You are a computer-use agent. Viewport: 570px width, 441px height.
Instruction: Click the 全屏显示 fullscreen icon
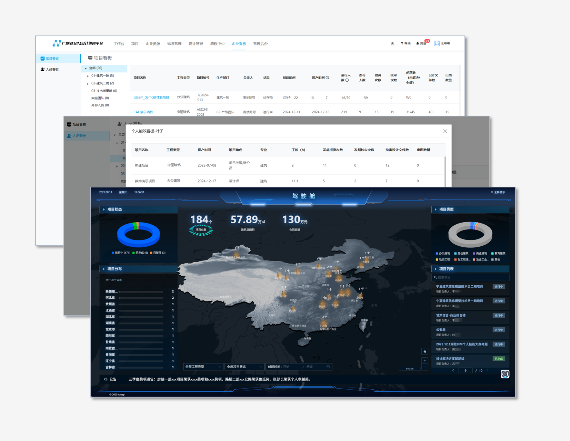(x=492, y=192)
